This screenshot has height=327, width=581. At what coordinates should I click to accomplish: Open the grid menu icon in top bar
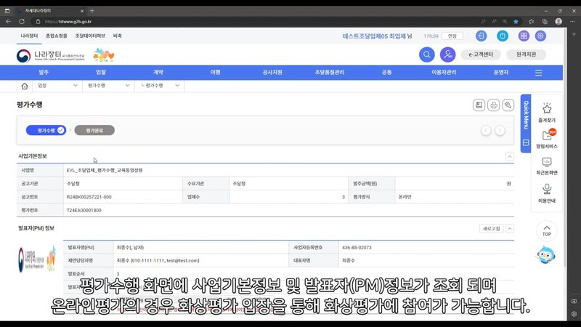point(524,36)
